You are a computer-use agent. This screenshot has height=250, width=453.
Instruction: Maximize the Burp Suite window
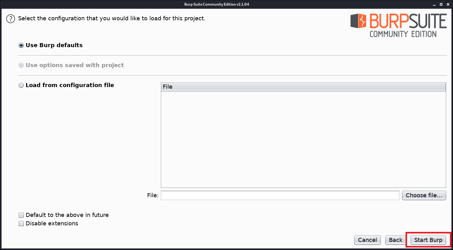(441, 4)
